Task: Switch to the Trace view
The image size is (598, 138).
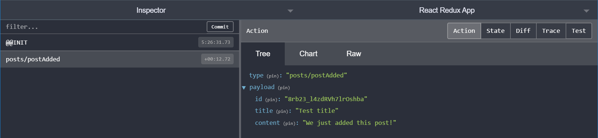Action: point(551,31)
